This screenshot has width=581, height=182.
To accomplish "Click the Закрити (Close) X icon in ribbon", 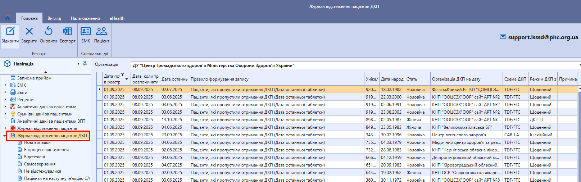I will [x=29, y=32].
